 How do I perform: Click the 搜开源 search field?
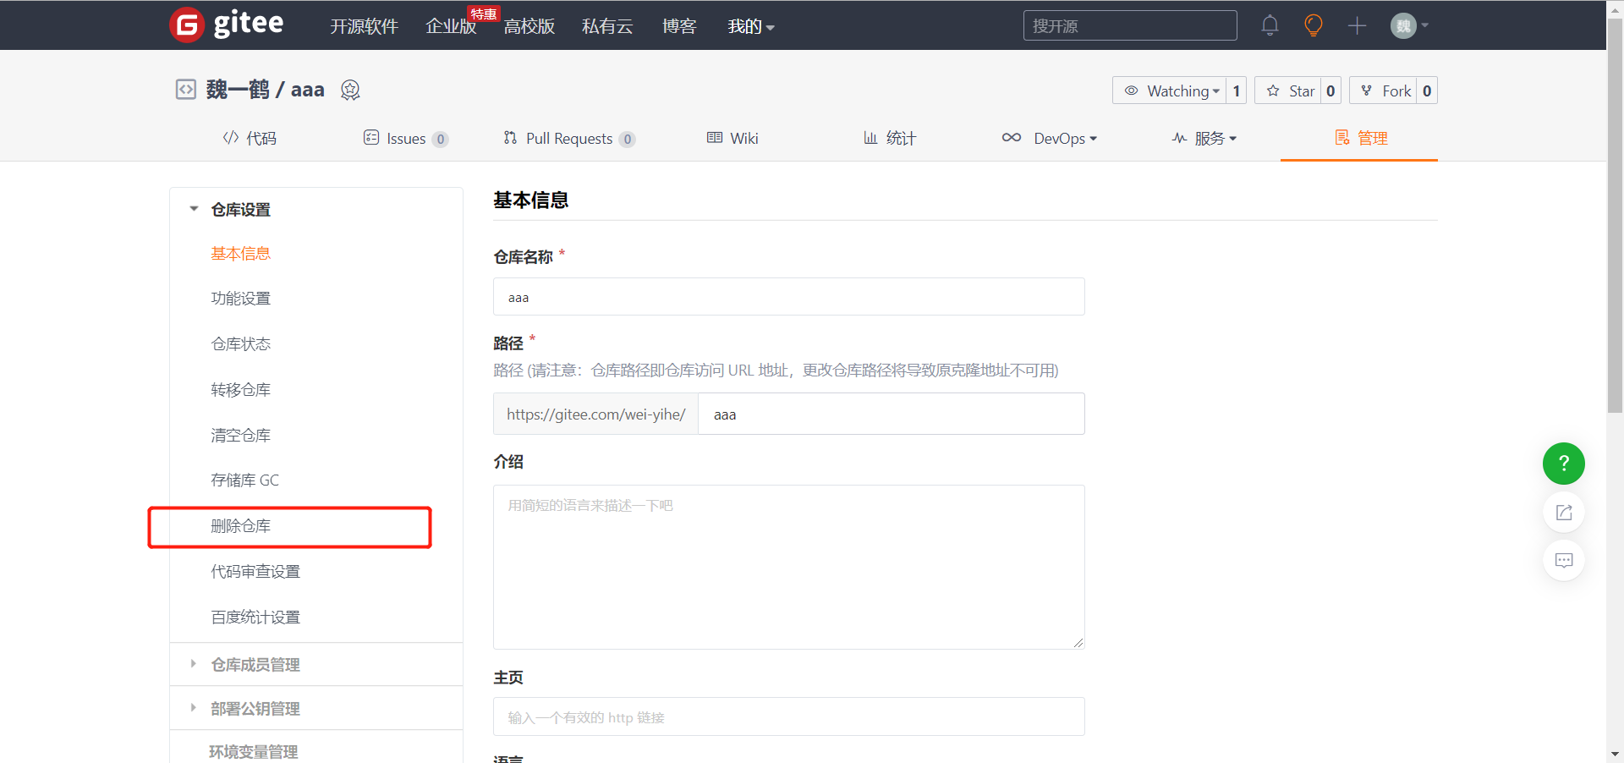[1130, 25]
